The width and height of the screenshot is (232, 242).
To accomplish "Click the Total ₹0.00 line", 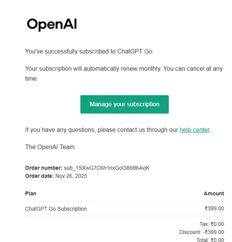I will (x=210, y=240).
